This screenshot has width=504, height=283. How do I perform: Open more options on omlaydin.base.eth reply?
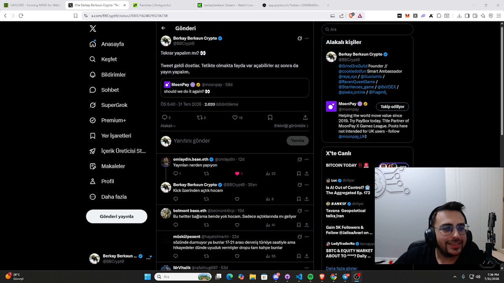pos(307,159)
